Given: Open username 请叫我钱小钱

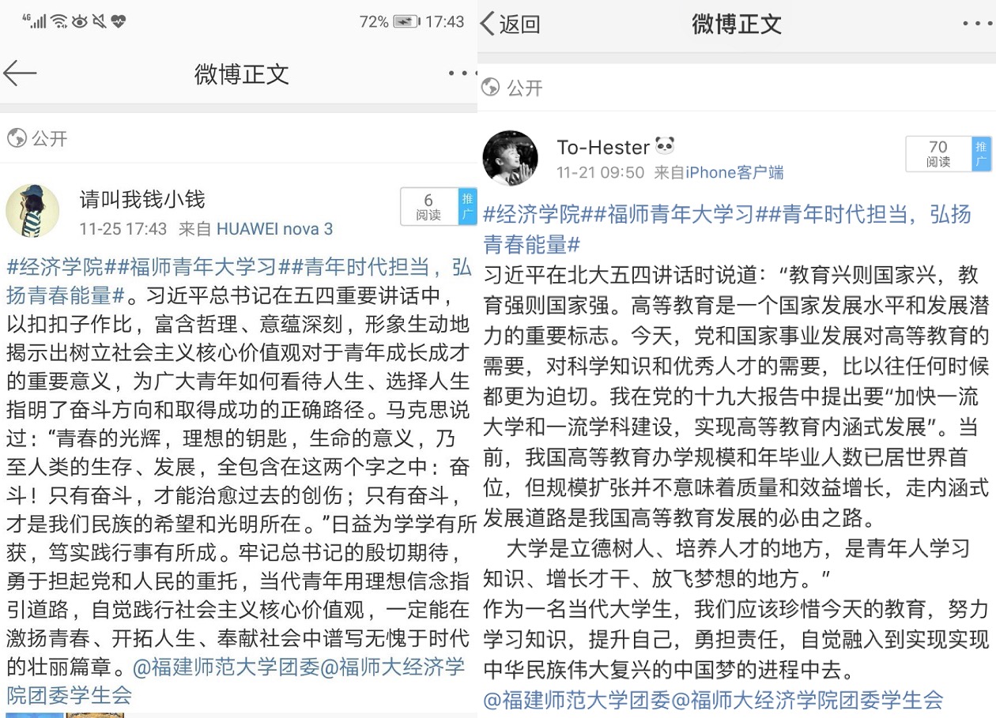Looking at the screenshot, I should 142,199.
